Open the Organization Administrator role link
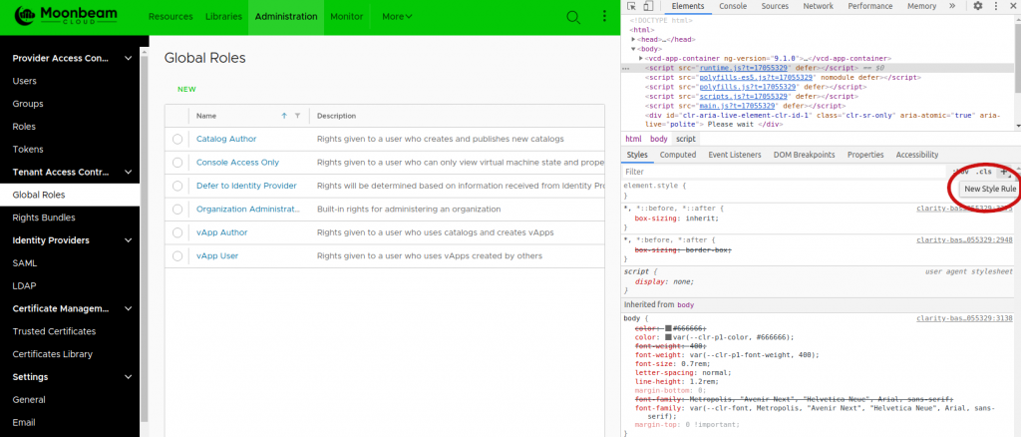 247,209
